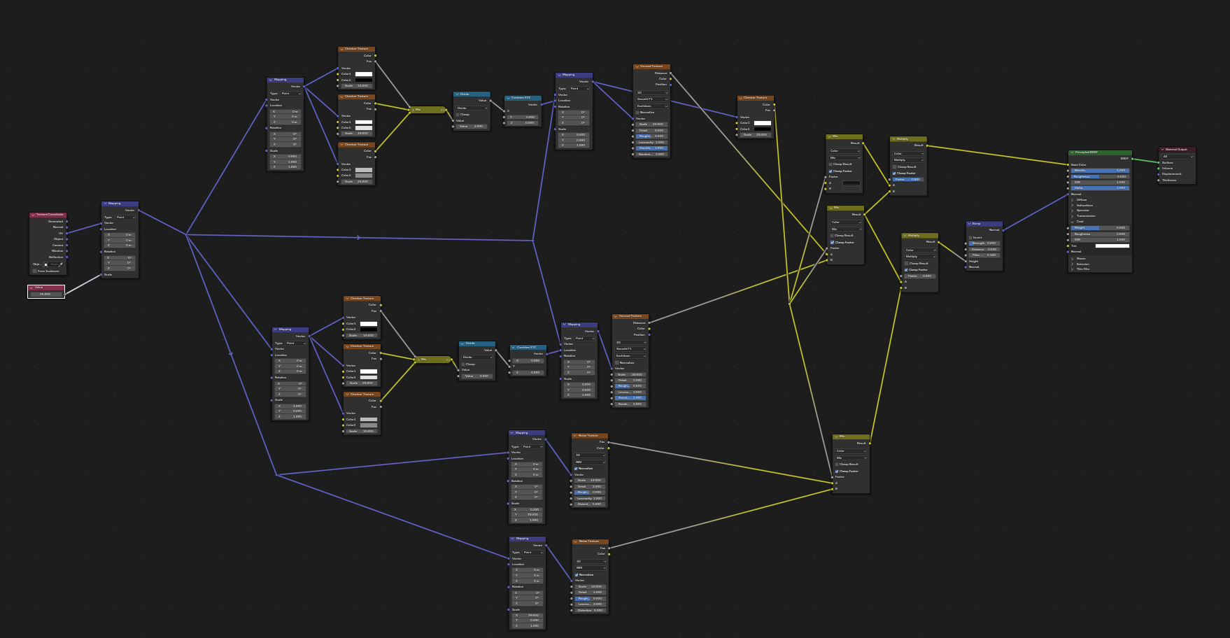Screen dimensions: 1230x638
Task: Click the UV output socket of Texture Coordinate
Action: [66, 233]
